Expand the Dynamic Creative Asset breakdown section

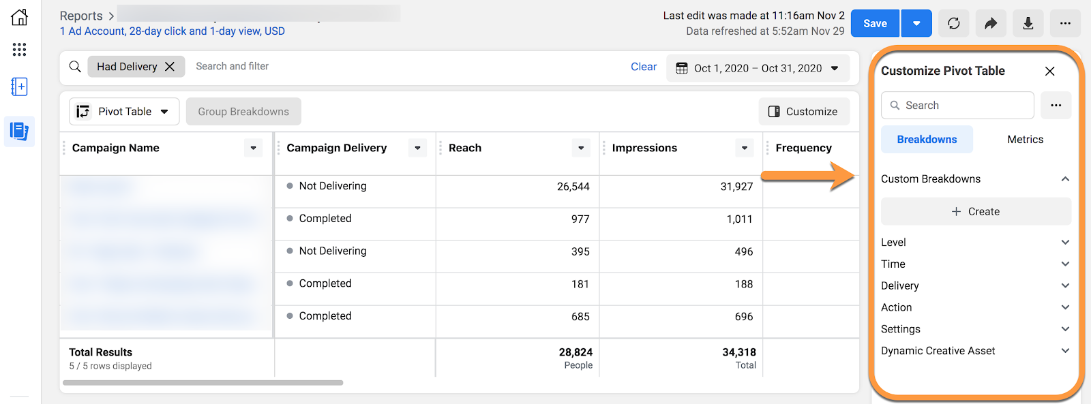1065,351
